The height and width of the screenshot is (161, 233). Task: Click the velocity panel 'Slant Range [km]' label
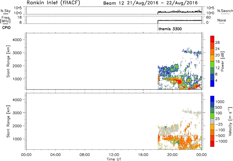point(8,121)
